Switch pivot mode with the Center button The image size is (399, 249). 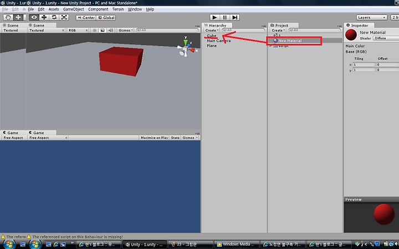click(x=86, y=18)
